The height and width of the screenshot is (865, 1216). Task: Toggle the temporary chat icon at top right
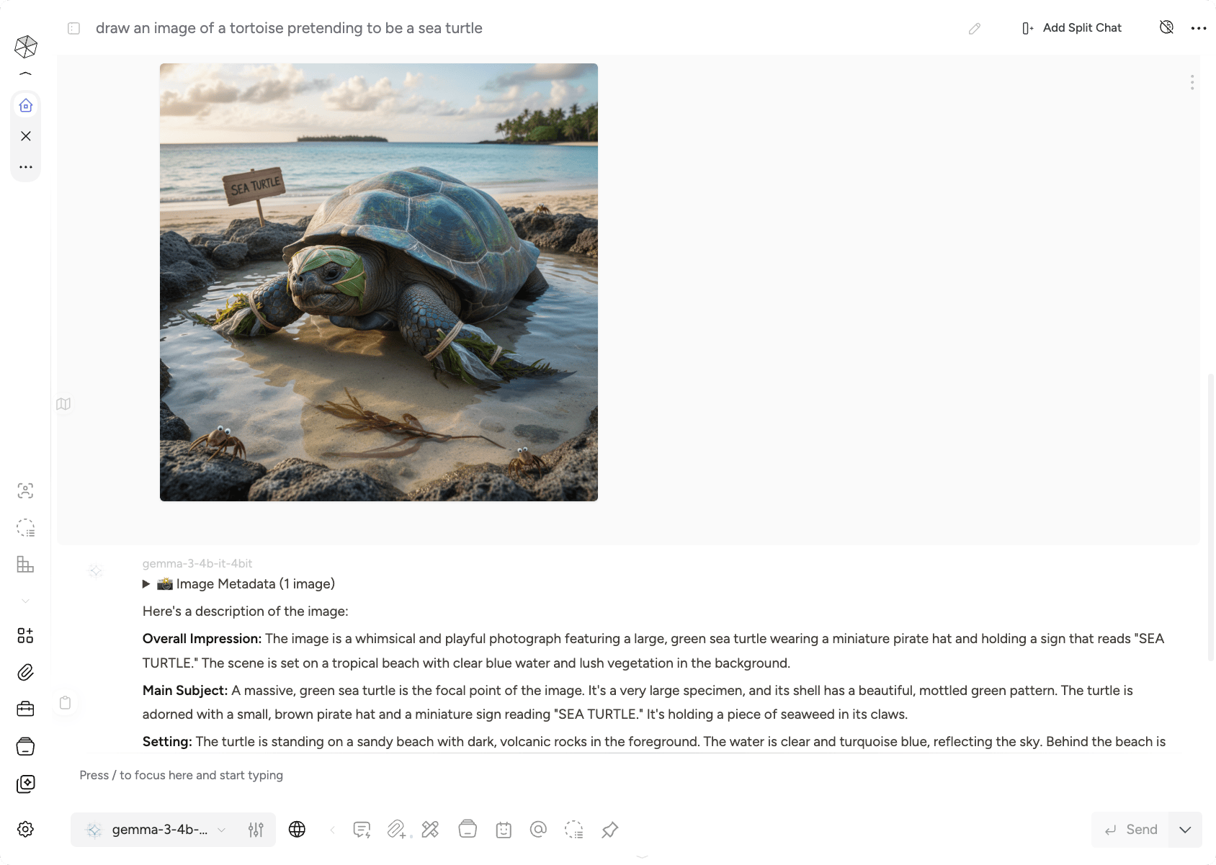point(1166,27)
